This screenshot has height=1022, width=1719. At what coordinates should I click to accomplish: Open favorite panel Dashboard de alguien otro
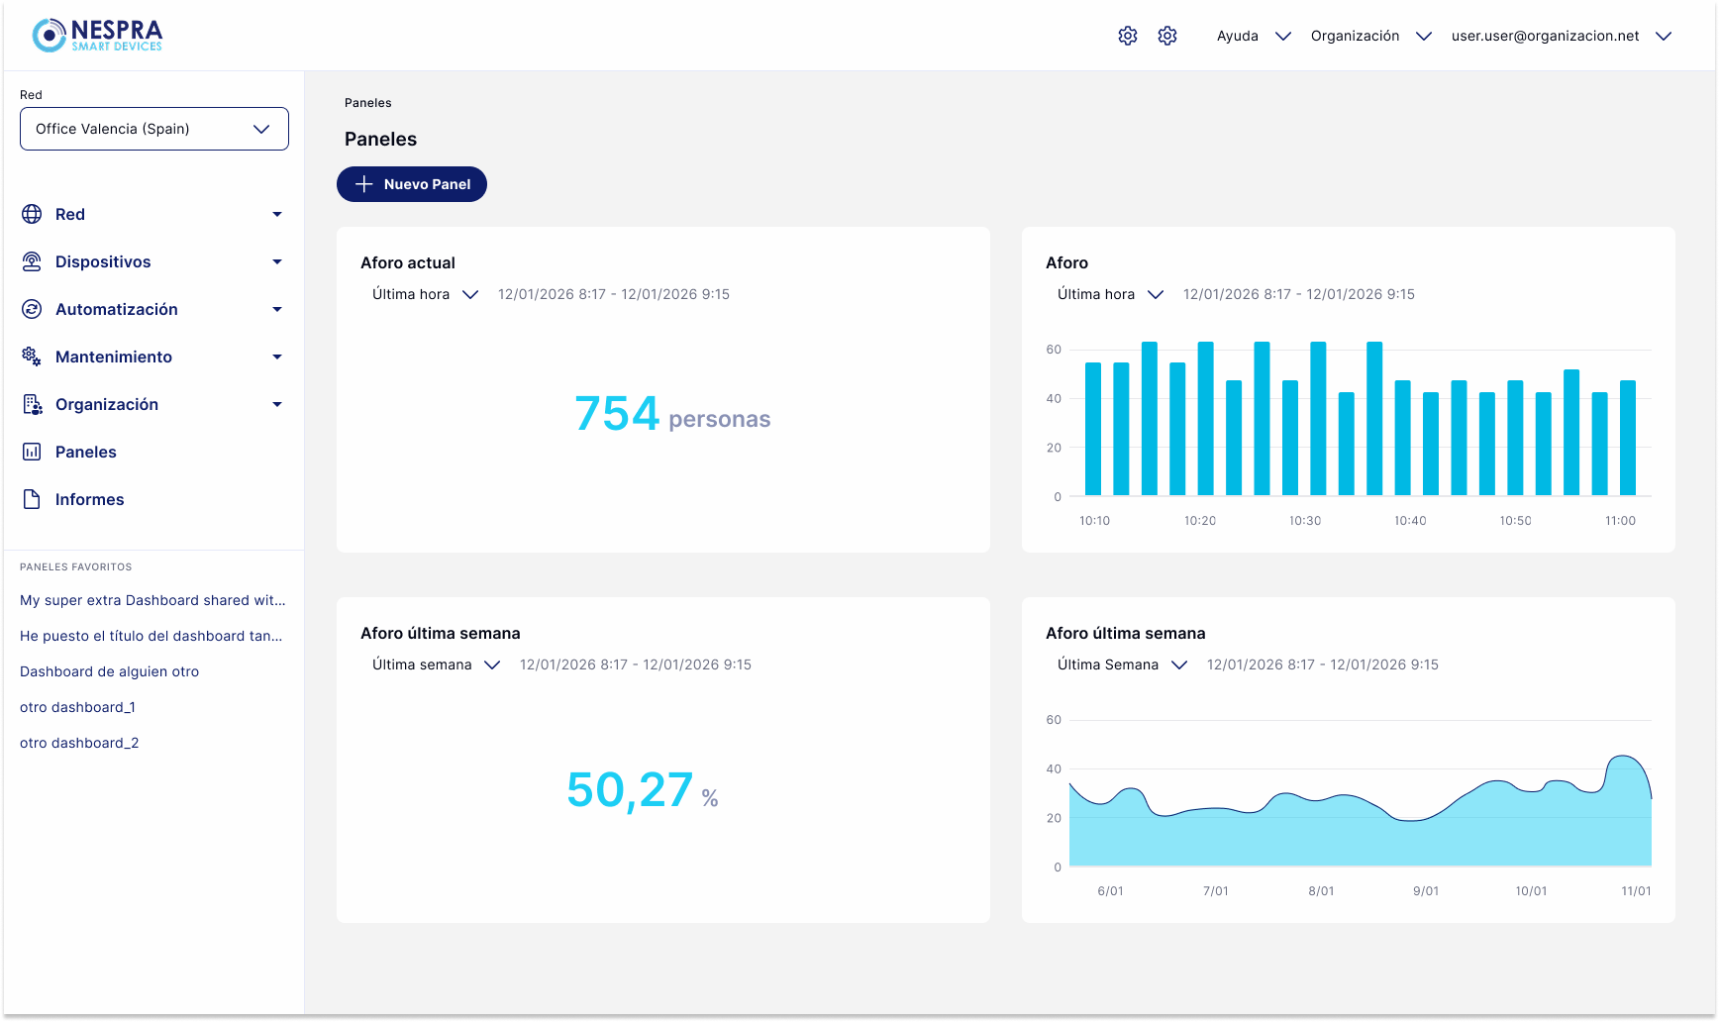pos(109,671)
